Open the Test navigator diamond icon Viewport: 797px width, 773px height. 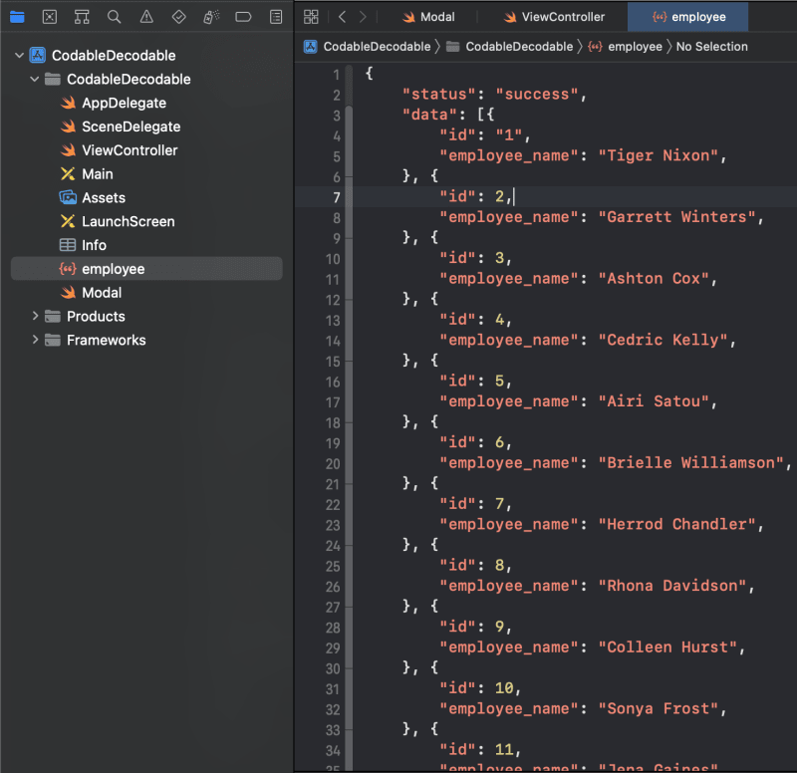(179, 17)
